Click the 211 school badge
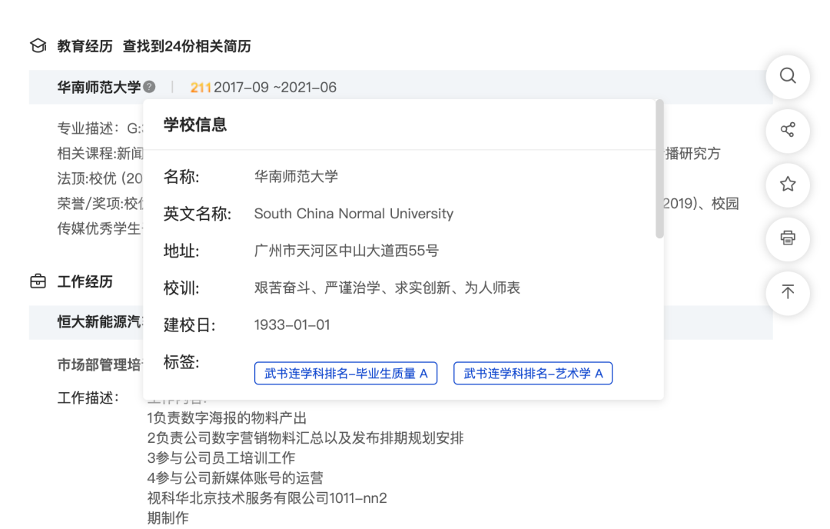The width and height of the screenshot is (830, 529). tap(201, 88)
